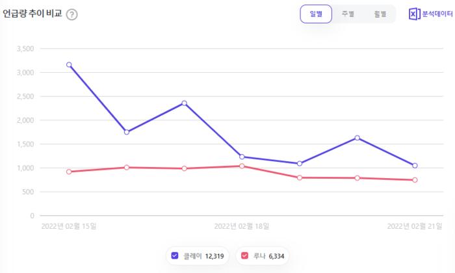Click the 클레이 12,319 legend button
This screenshot has width=455, height=273.
click(198, 256)
